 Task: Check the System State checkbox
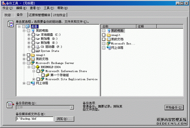coord(33,51)
